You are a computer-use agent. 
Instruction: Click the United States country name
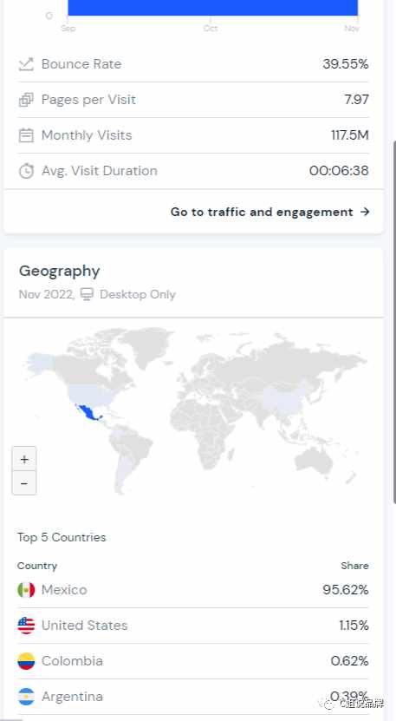tap(85, 626)
